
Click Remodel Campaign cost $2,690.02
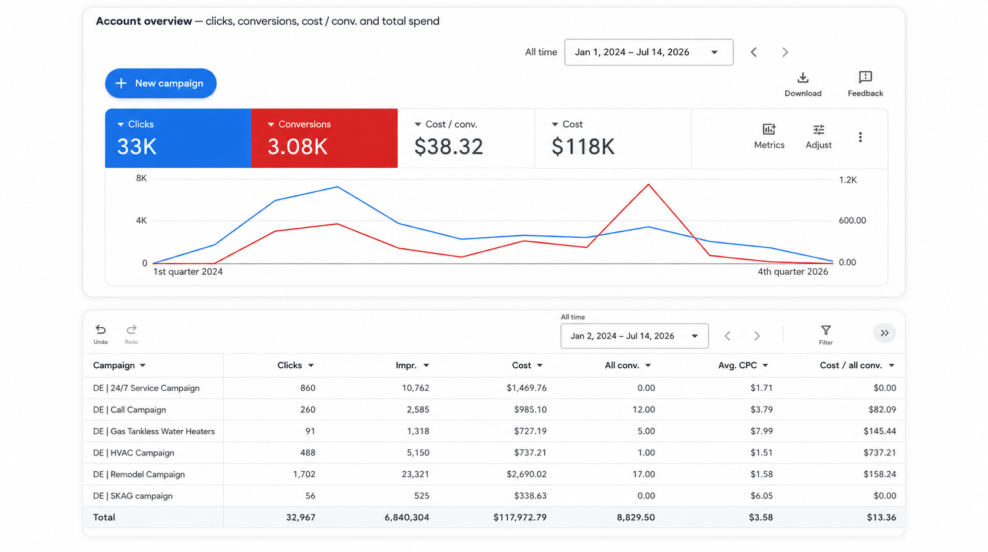pyautogui.click(x=526, y=474)
